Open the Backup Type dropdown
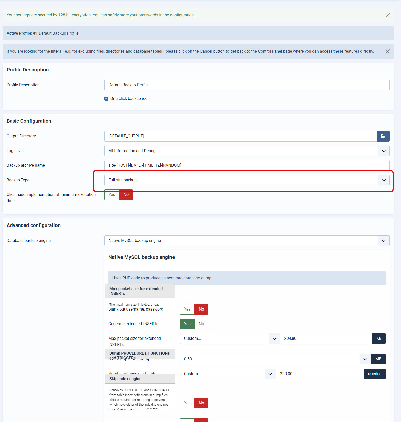401x422 pixels. 247,180
